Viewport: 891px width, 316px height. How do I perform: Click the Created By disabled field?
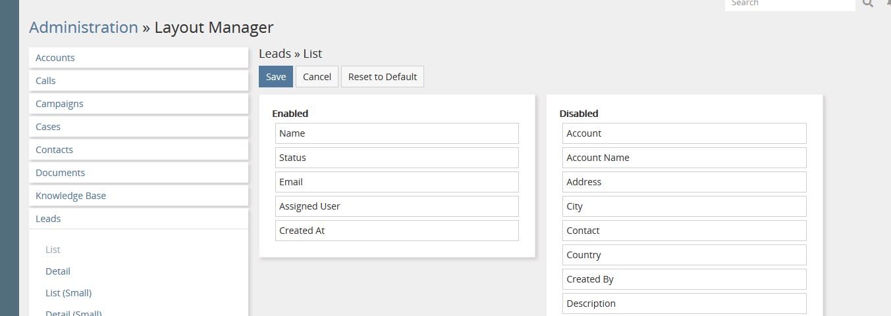[684, 279]
